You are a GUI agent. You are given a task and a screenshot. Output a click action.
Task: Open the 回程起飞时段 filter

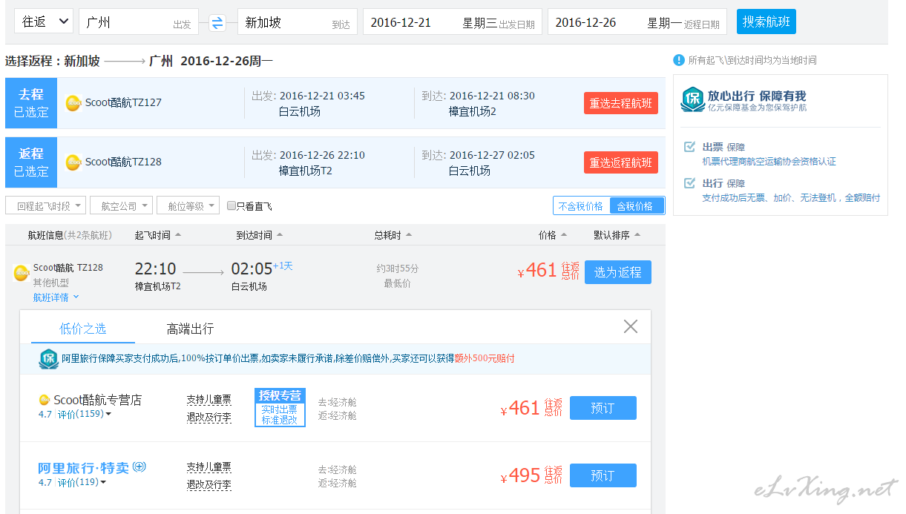pyautogui.click(x=46, y=205)
